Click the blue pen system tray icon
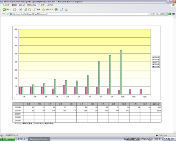 (x=166, y=139)
